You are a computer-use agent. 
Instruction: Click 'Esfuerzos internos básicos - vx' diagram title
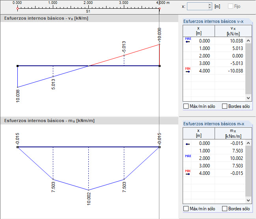[x=46, y=18]
